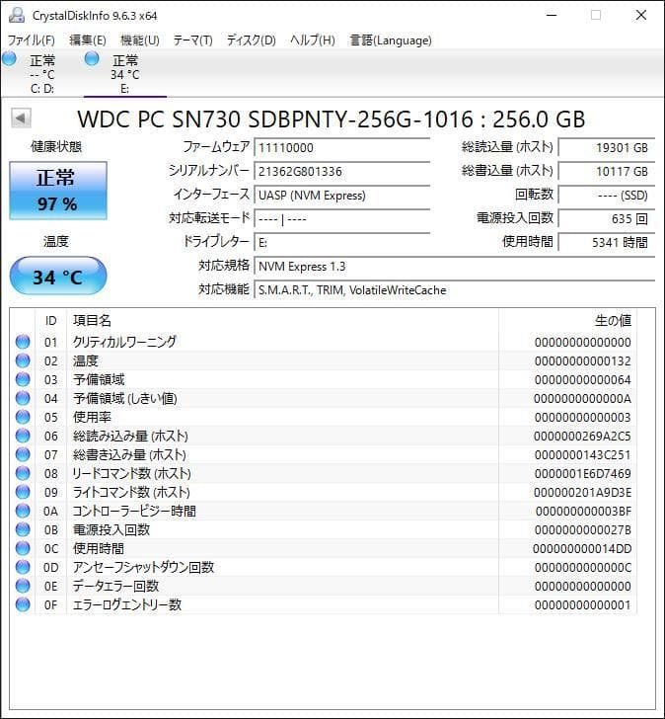Open the ヘルプ(H) menu
Viewport: 665px width, 719px height.
[313, 40]
